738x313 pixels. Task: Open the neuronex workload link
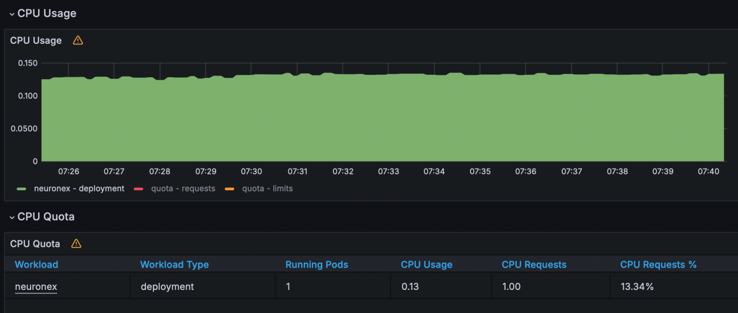[x=36, y=286]
